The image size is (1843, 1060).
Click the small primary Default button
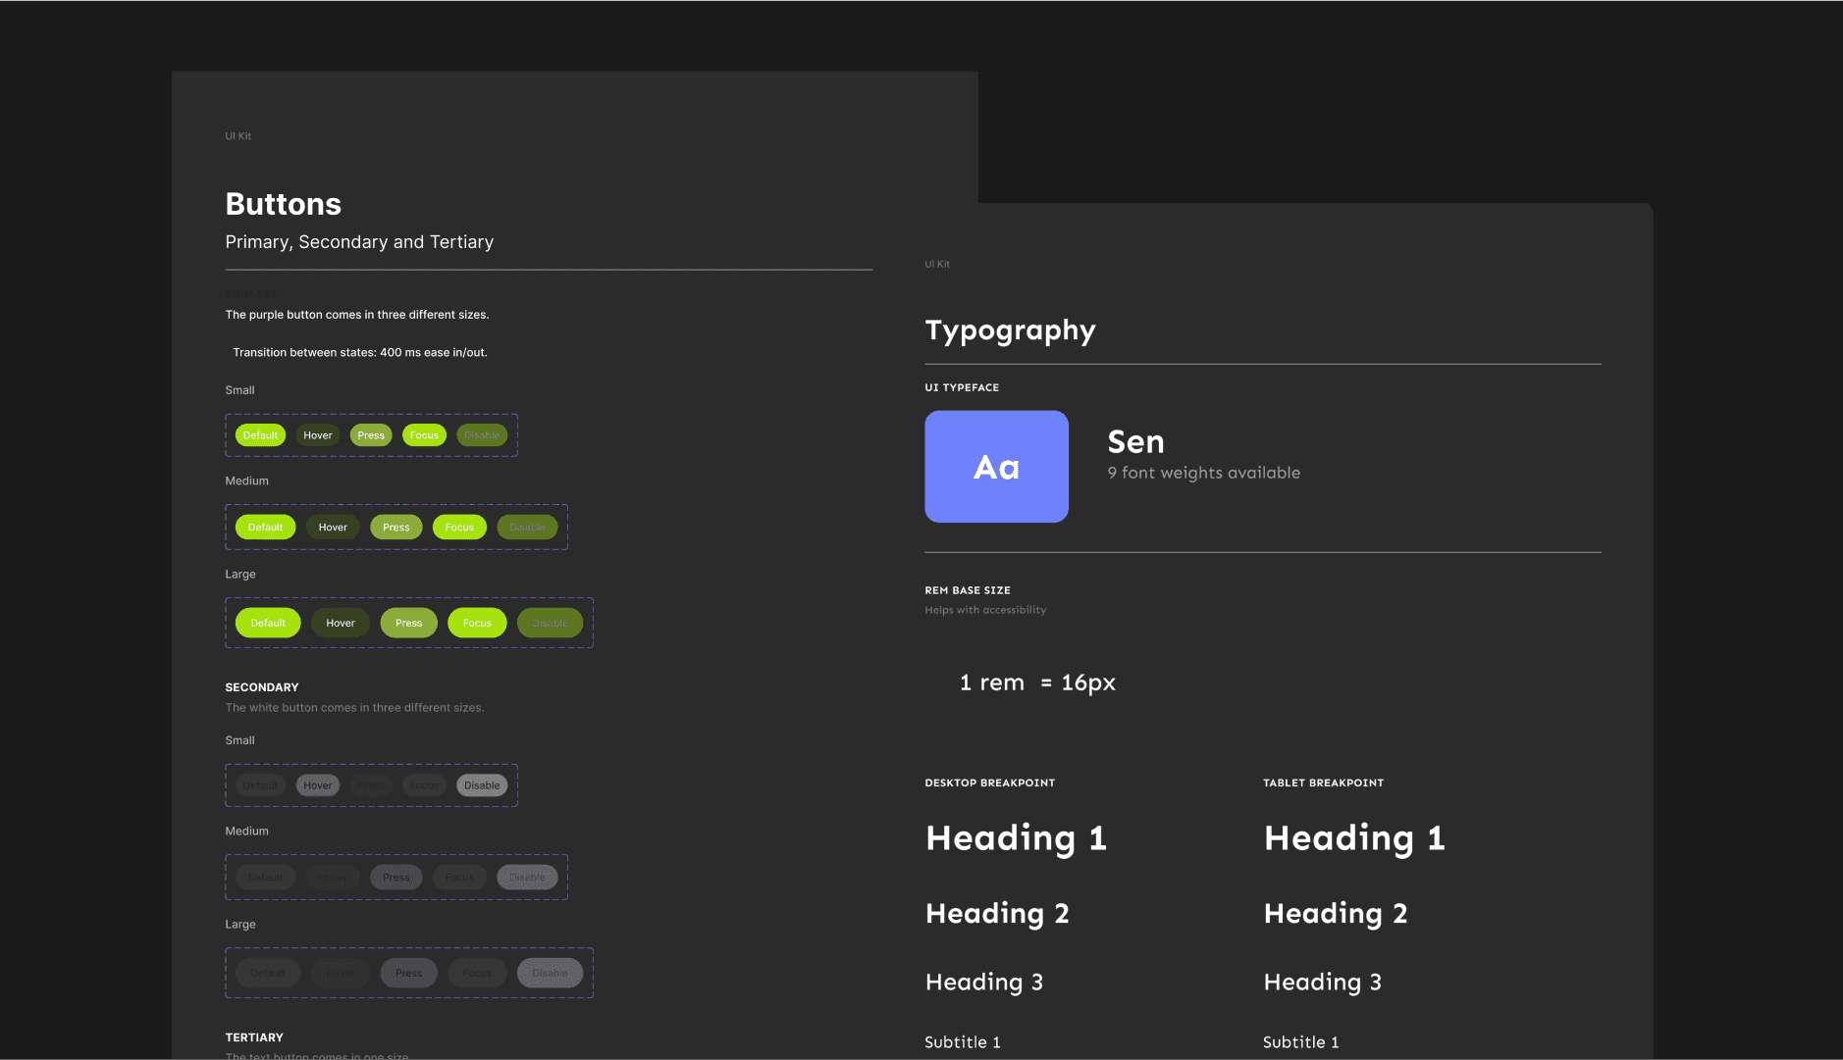(260, 435)
